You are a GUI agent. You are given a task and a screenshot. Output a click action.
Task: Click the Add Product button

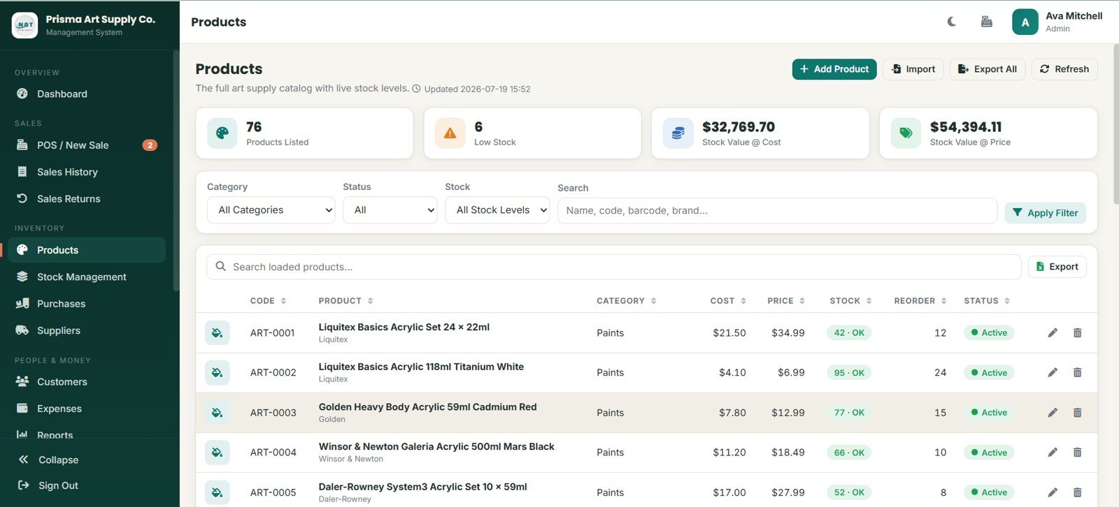pos(834,69)
